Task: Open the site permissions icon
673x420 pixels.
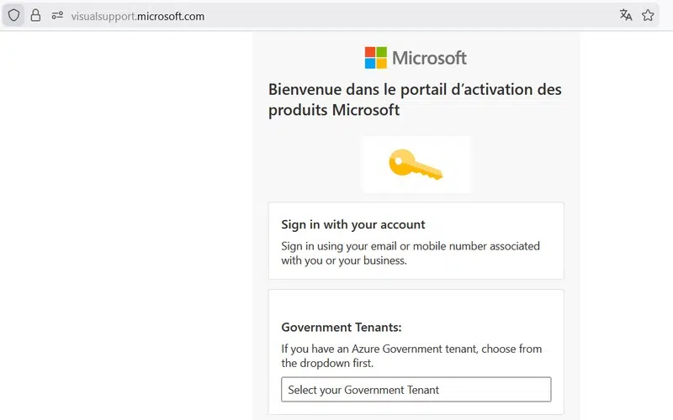Action: coord(57,15)
